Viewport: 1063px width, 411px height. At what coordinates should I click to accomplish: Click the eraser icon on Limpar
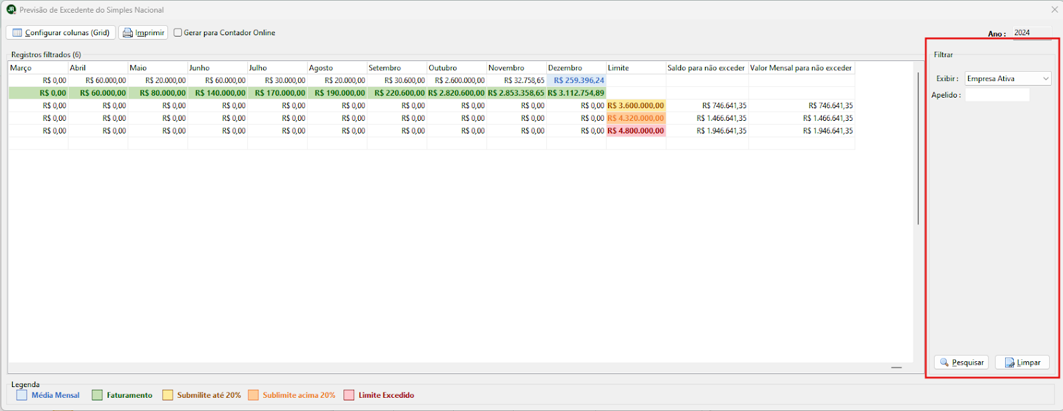click(1010, 363)
